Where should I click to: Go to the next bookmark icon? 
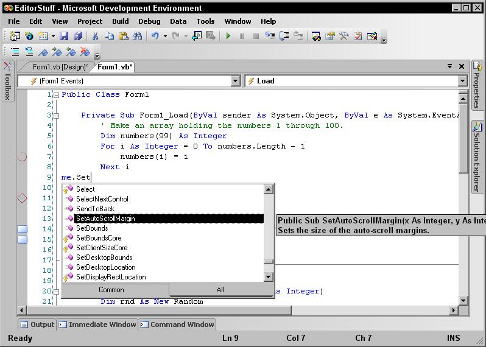click(57, 51)
